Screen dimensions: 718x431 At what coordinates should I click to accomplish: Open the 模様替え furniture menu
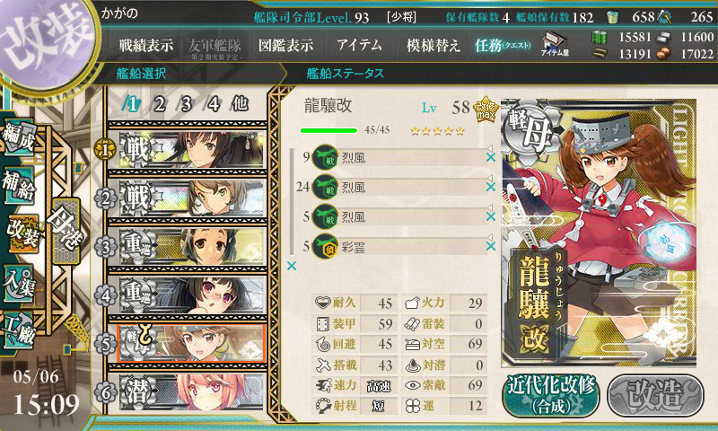433,45
